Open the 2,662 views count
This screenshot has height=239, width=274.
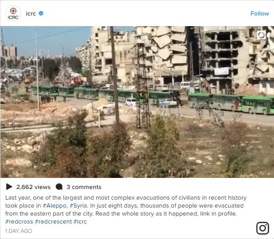coord(34,187)
